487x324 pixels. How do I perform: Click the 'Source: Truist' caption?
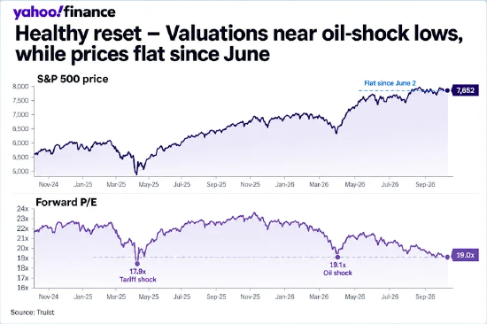click(32, 312)
